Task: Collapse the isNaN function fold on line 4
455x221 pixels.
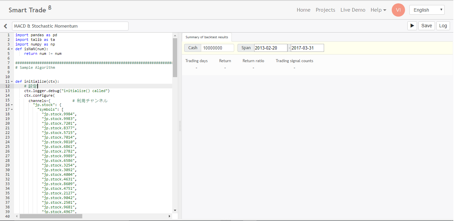Action: (12, 49)
